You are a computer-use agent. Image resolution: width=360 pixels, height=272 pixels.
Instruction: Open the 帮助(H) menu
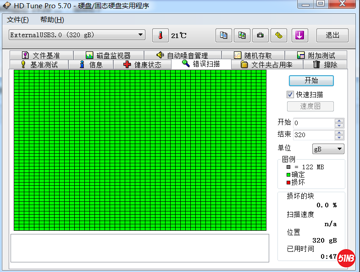pyautogui.click(x=52, y=20)
